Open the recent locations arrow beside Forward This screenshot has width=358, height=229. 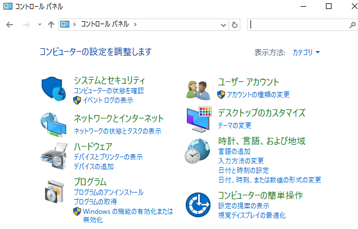pyautogui.click(x=39, y=25)
